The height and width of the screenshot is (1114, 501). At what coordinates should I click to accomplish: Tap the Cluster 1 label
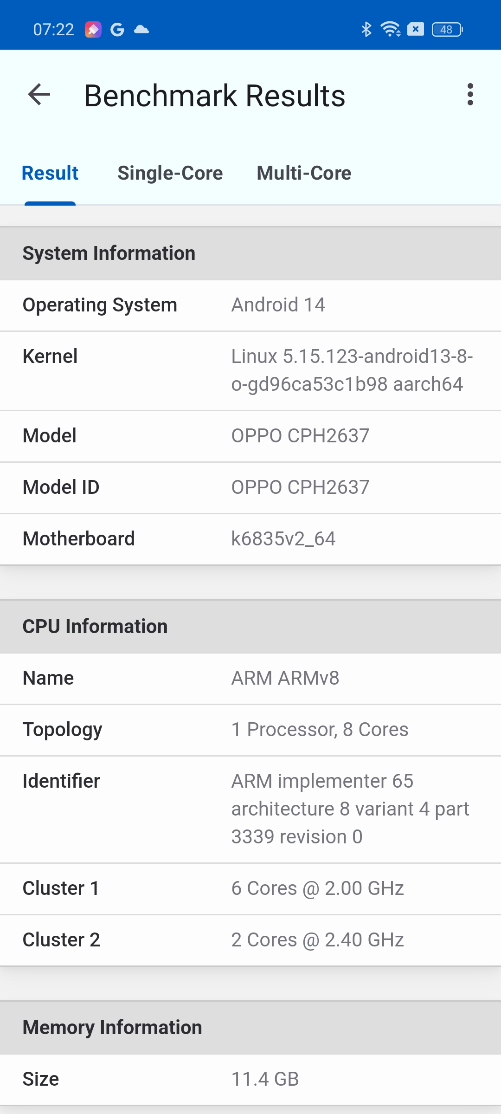[x=61, y=888]
